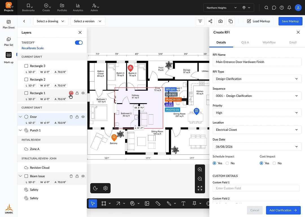Screen dimensions: 305x217
Task: Select the measure ruler tool
Action: (x=158, y=203)
